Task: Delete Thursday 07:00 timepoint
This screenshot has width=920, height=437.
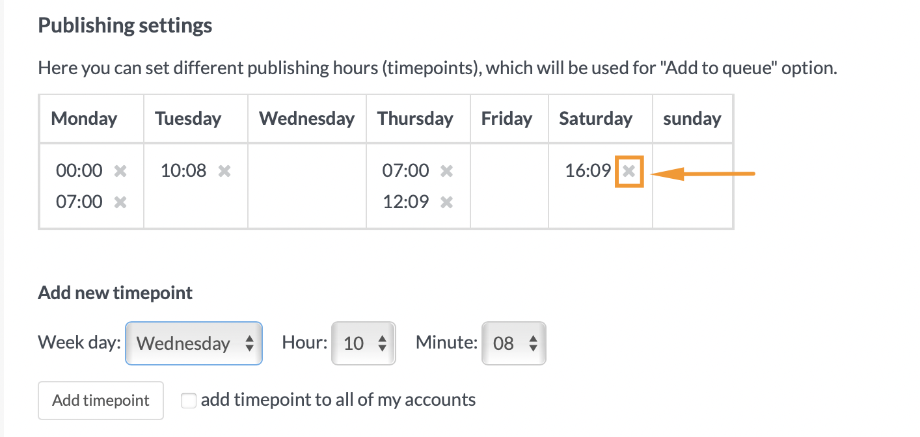Action: point(446,171)
